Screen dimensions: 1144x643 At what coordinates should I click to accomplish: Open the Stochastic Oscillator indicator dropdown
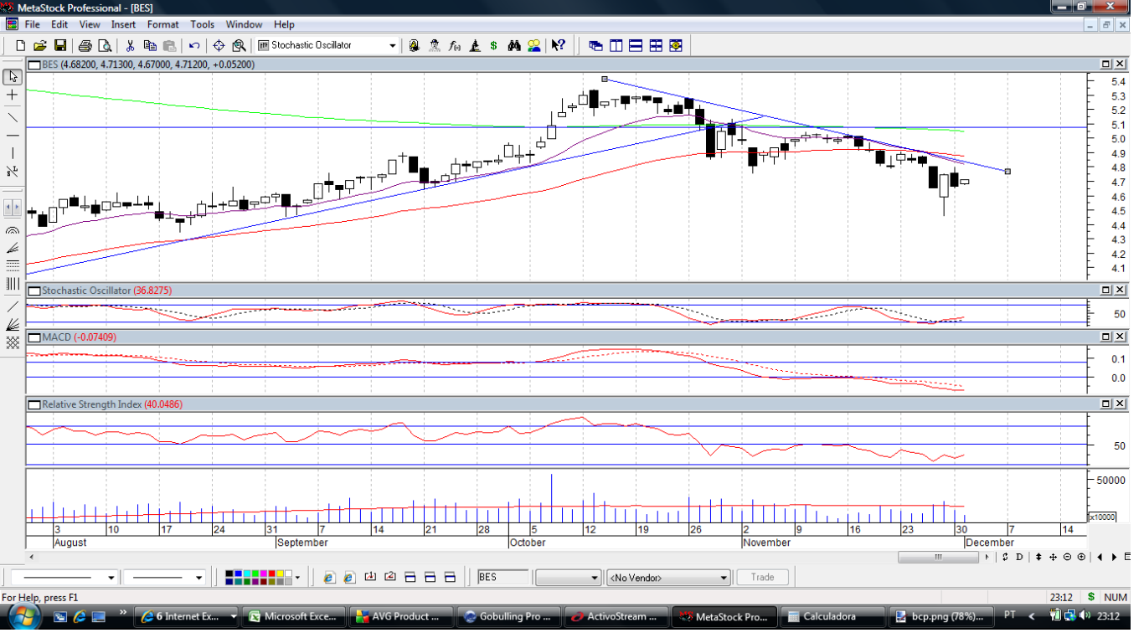[x=392, y=45]
